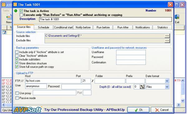The height and width of the screenshot is (114, 187).
Task: Click network resources Password field
Action: click(131, 57)
